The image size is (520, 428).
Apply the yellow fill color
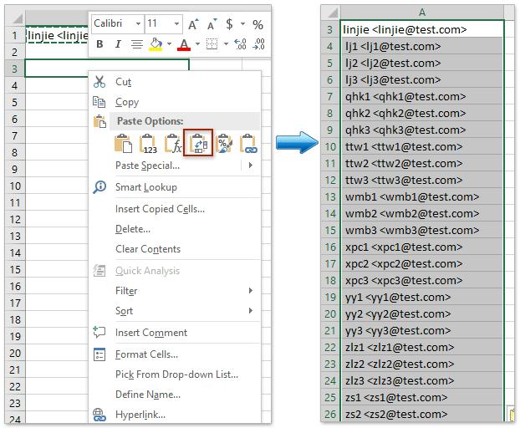(156, 44)
